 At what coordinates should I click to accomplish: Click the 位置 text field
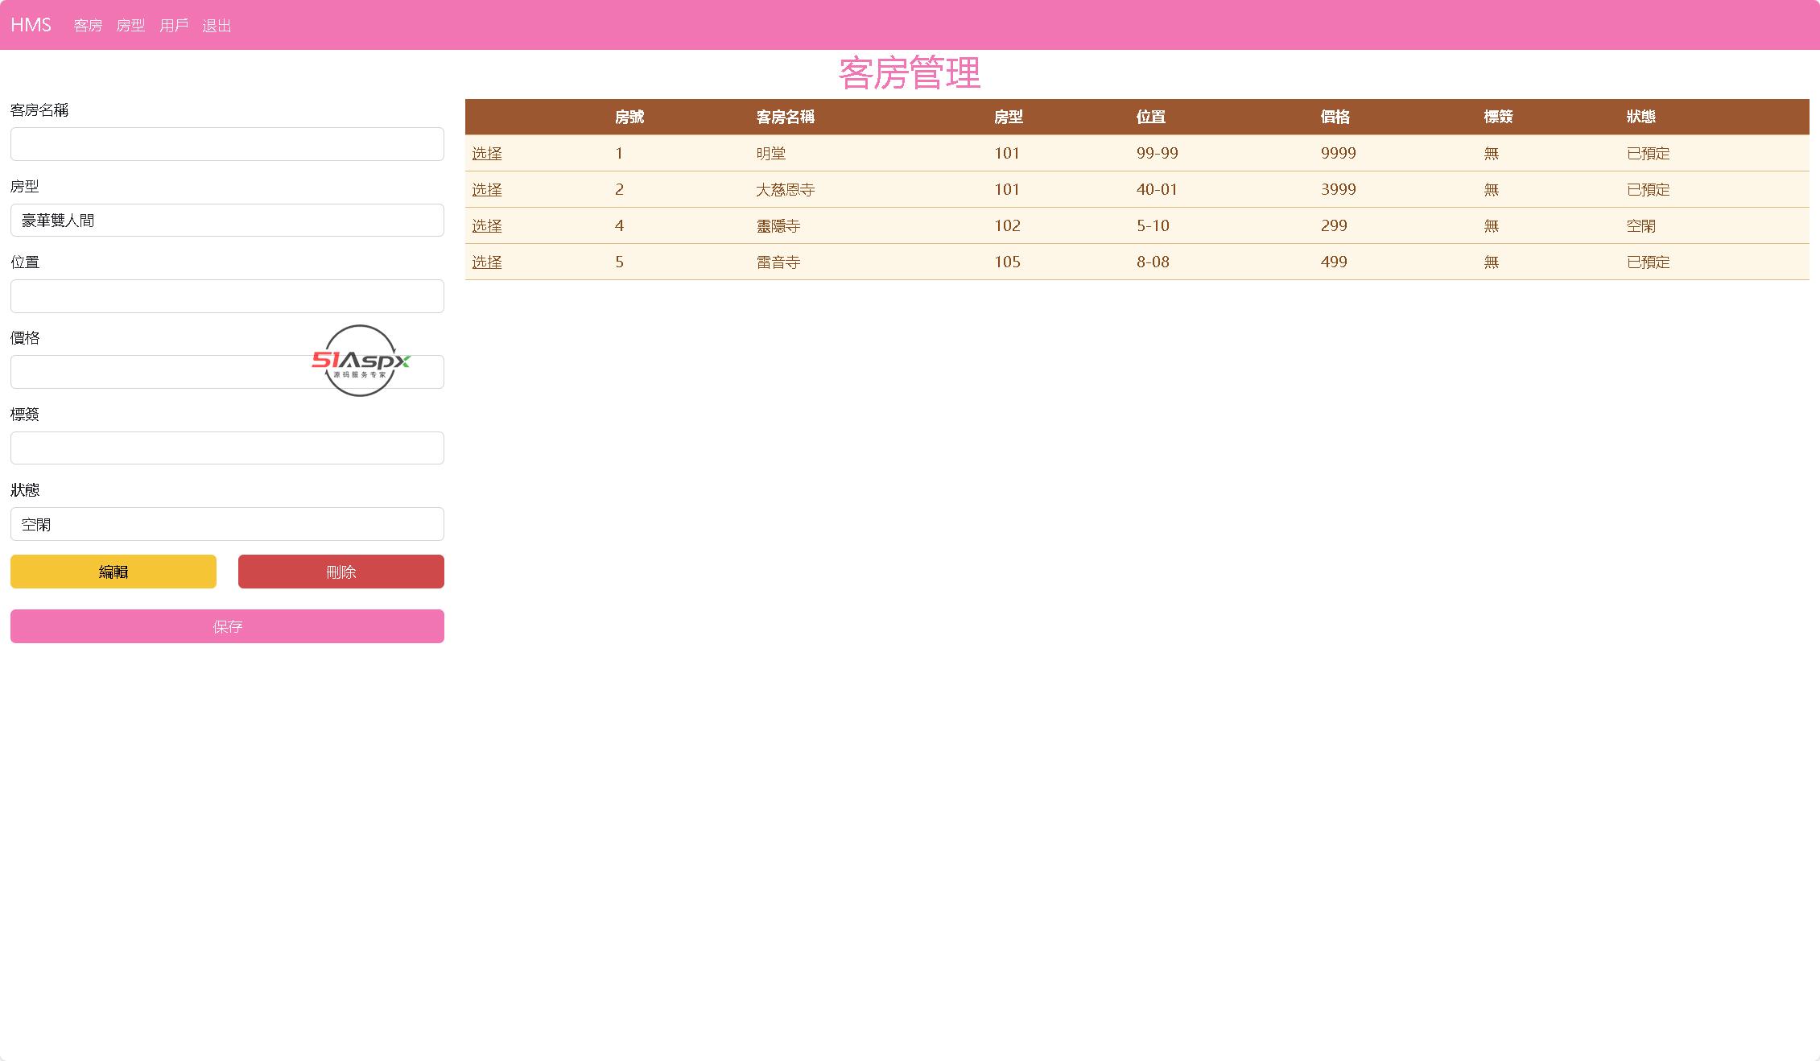(227, 296)
